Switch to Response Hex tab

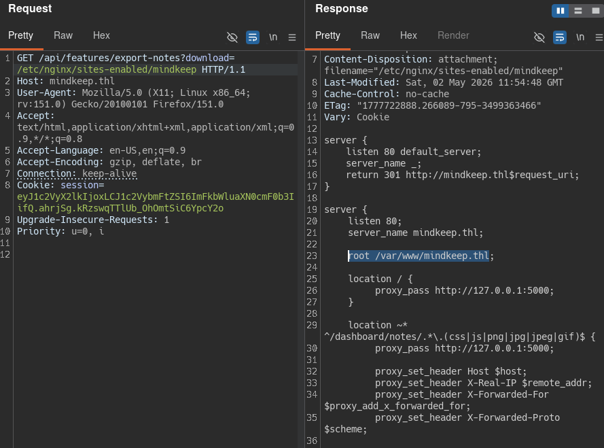click(x=408, y=35)
